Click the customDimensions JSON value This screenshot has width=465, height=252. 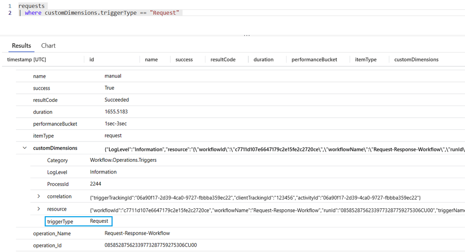pyautogui.click(x=284, y=149)
